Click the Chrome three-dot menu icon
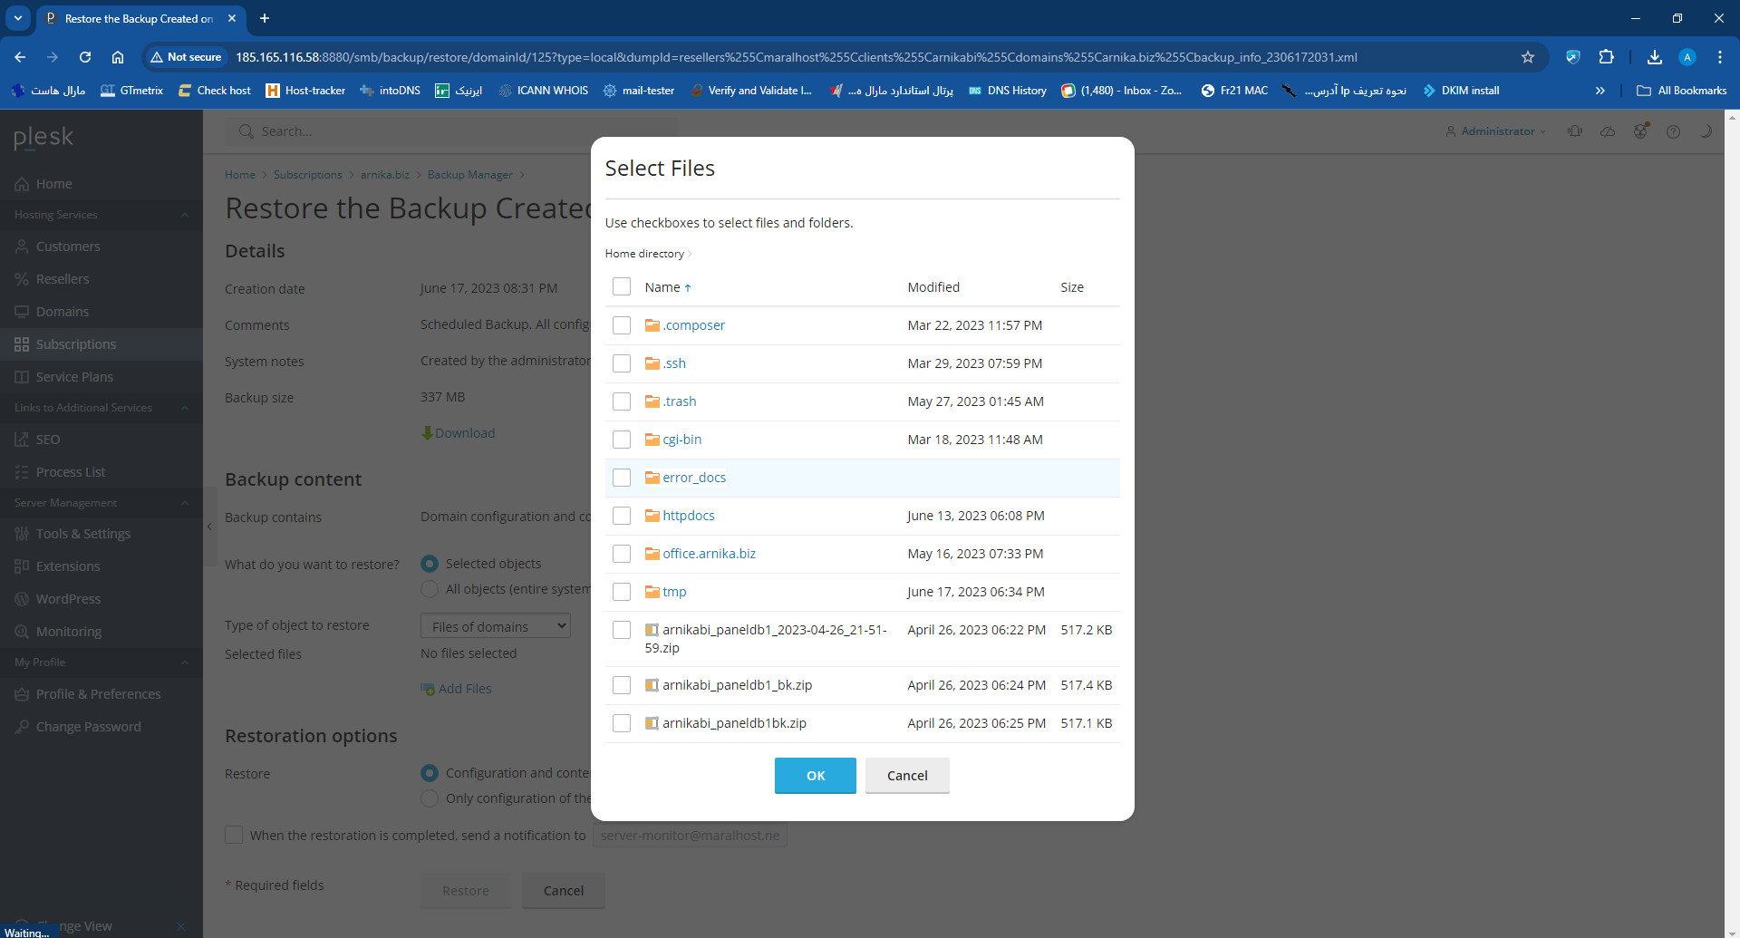The image size is (1740, 938). (x=1719, y=57)
